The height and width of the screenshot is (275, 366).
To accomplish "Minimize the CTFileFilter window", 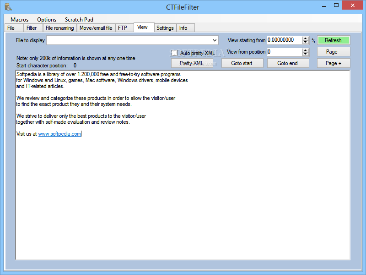I will coord(324,6).
